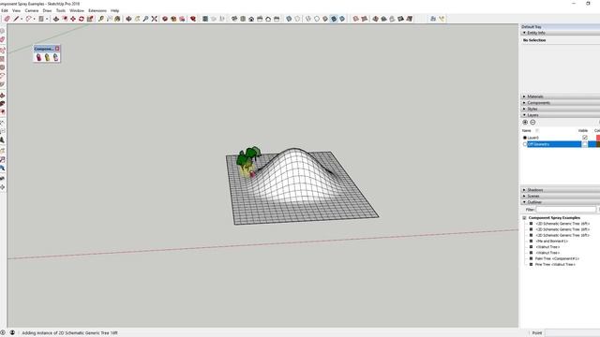Open the Extensions menu

pyautogui.click(x=97, y=10)
